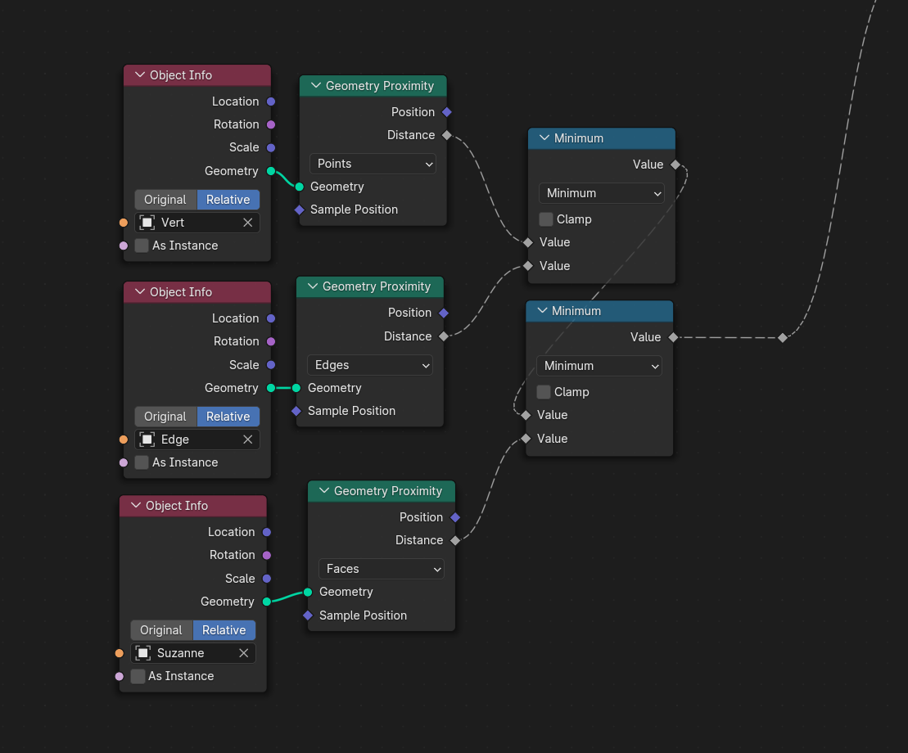
Task: Open the Edges target element dropdown
Action: [x=370, y=365]
